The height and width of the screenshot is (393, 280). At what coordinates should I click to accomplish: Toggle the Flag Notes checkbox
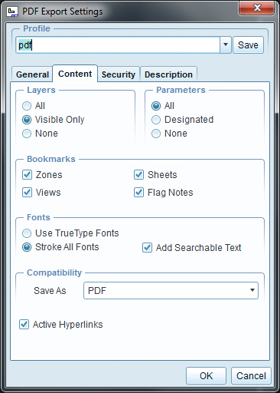pyautogui.click(x=138, y=192)
